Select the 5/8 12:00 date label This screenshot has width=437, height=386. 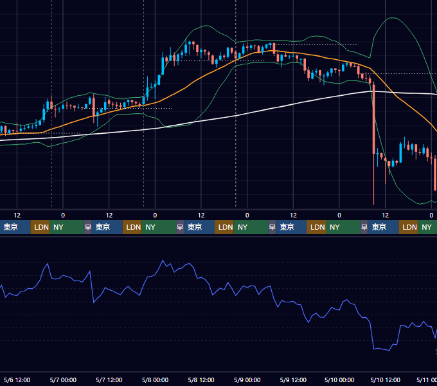[201, 380]
